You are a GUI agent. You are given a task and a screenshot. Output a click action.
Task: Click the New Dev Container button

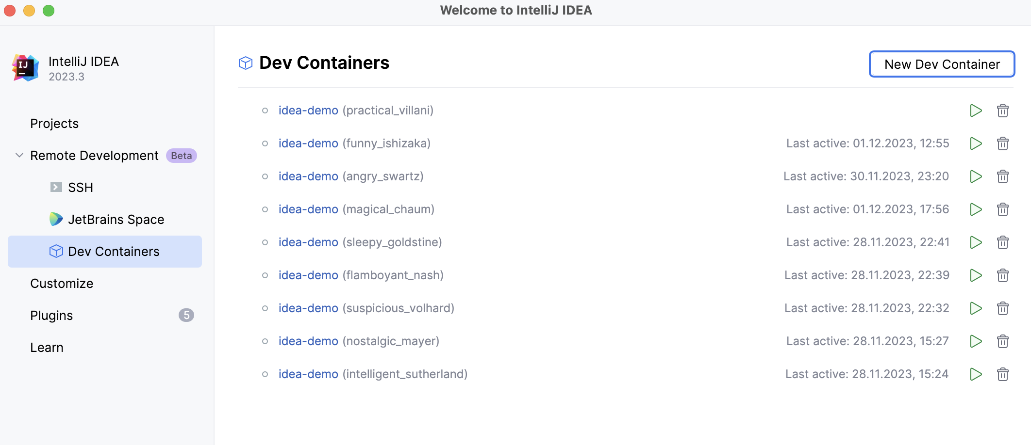pyautogui.click(x=942, y=64)
